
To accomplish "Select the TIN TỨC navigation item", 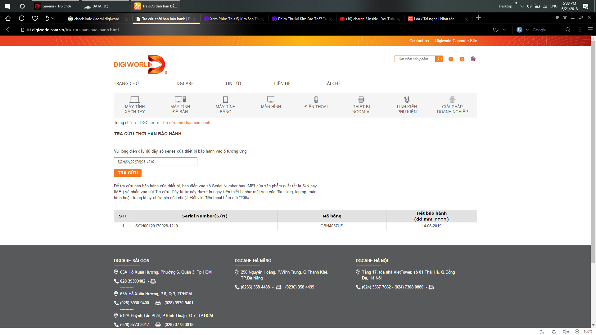I will tap(234, 83).
